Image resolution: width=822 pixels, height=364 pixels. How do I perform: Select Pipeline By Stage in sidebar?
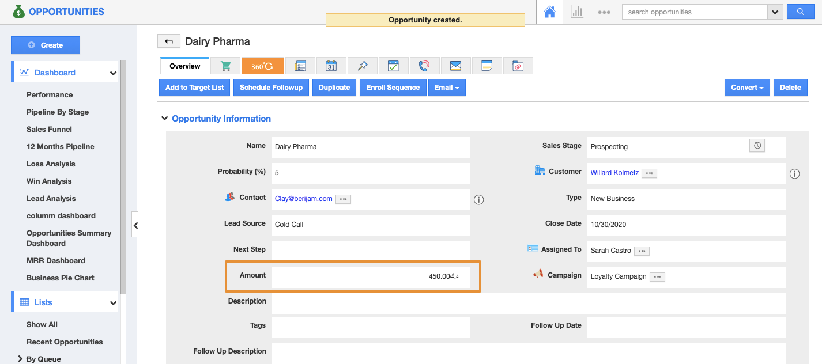(x=58, y=112)
